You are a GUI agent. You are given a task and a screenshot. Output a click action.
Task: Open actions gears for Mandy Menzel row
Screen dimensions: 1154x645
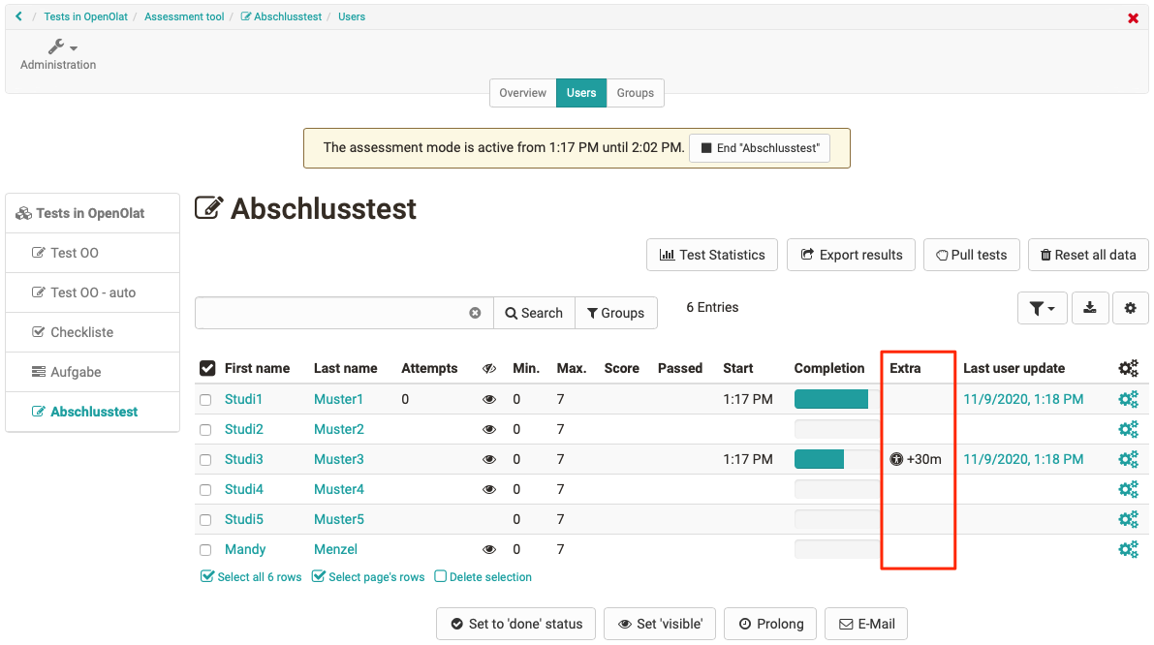(1128, 549)
